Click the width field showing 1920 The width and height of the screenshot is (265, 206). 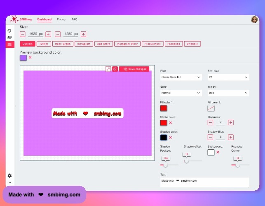click(x=35, y=34)
